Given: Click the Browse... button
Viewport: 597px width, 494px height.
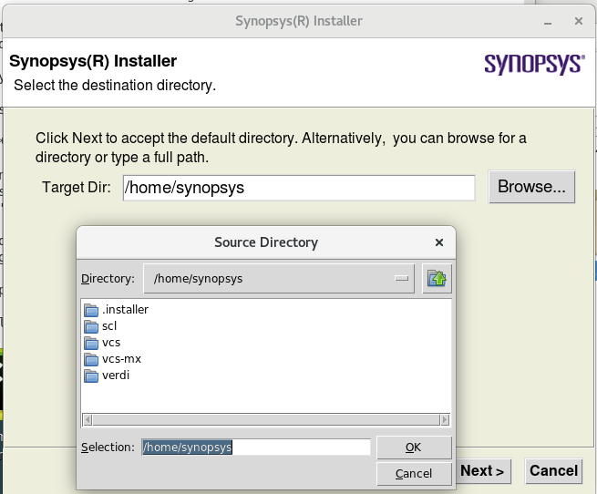Looking at the screenshot, I should point(531,187).
